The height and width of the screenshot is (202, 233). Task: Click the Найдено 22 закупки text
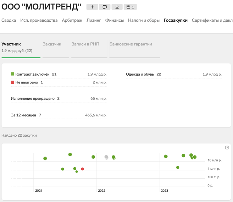[x=19, y=135]
